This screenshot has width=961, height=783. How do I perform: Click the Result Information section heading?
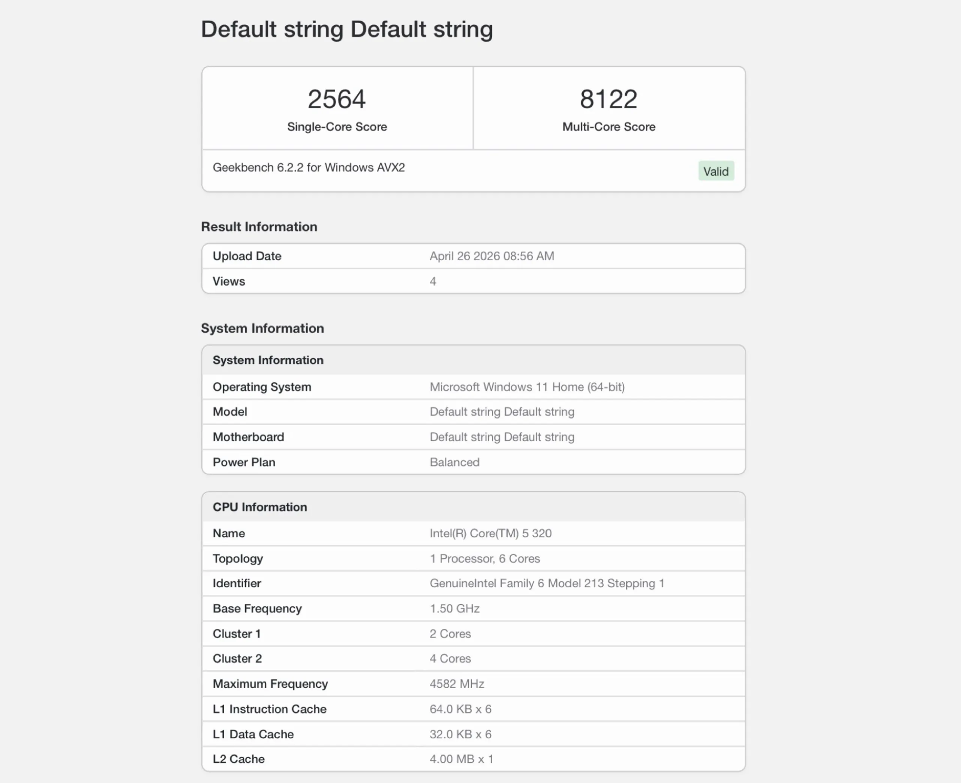(259, 227)
